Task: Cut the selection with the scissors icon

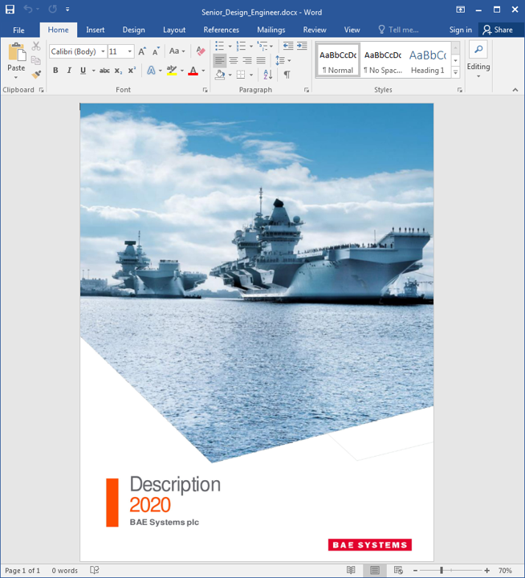Action: (x=36, y=46)
